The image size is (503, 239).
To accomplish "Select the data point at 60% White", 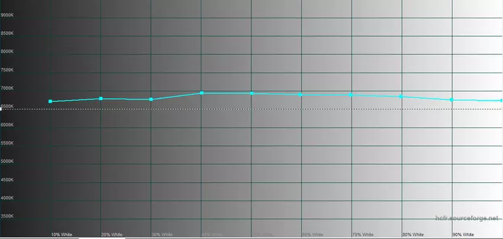I will [x=301, y=94].
